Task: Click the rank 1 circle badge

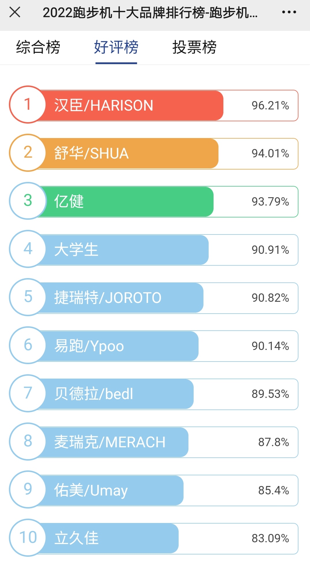Action: [28, 105]
